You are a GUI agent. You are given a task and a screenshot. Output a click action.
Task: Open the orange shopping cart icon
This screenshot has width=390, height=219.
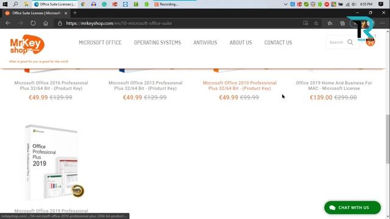coord(370,42)
